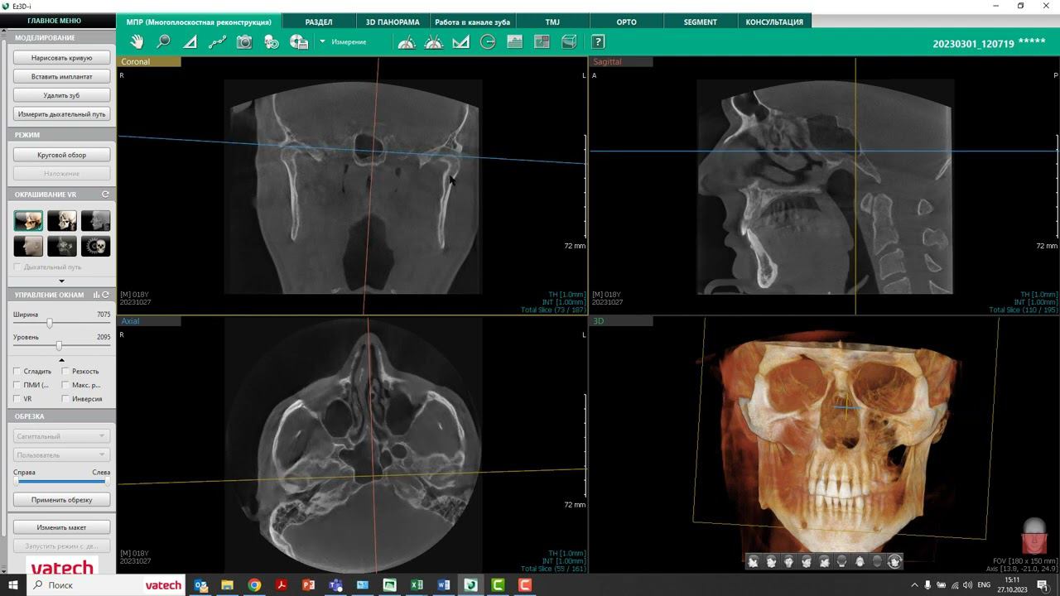Adjust the Ширина width slider

(x=50, y=324)
